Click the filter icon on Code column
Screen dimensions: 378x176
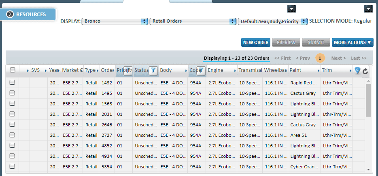tap(201, 71)
